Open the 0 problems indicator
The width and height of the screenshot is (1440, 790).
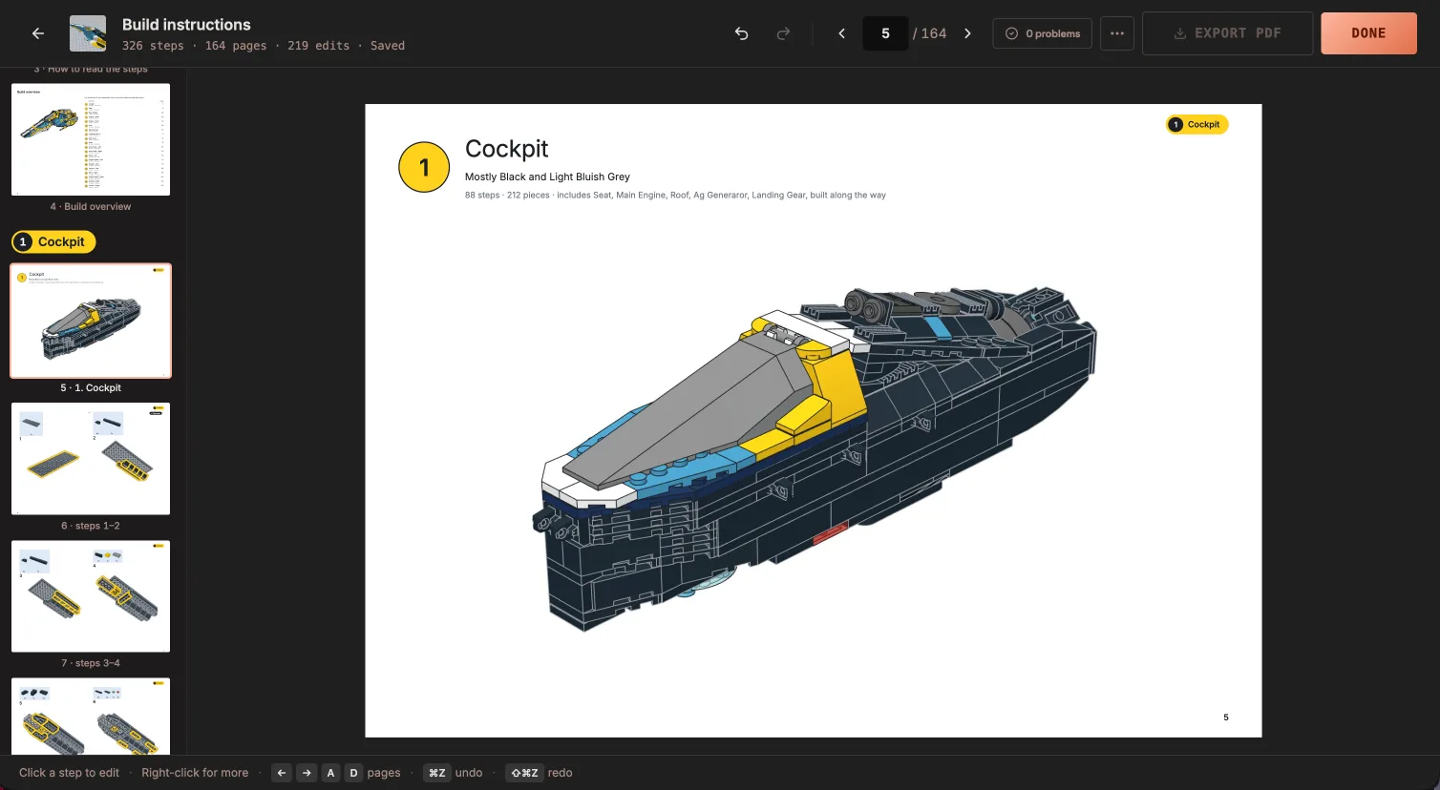tap(1042, 33)
